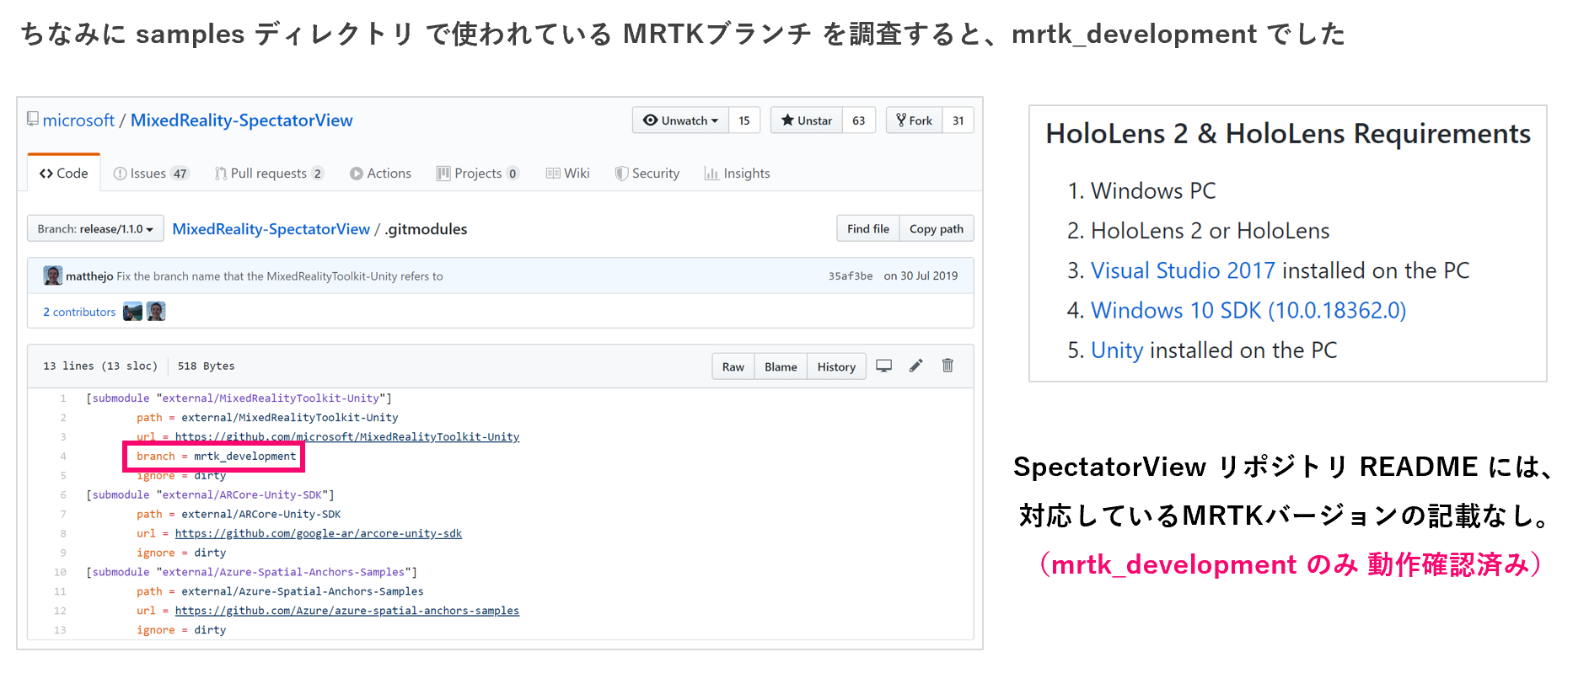
Task: Open commit hash 35af3be
Action: pyautogui.click(x=850, y=276)
